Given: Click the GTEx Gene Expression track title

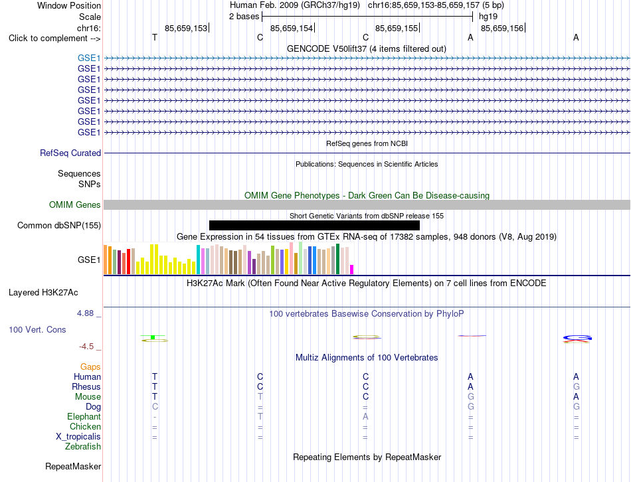Looking at the screenshot, I should pyautogui.click(x=367, y=236).
